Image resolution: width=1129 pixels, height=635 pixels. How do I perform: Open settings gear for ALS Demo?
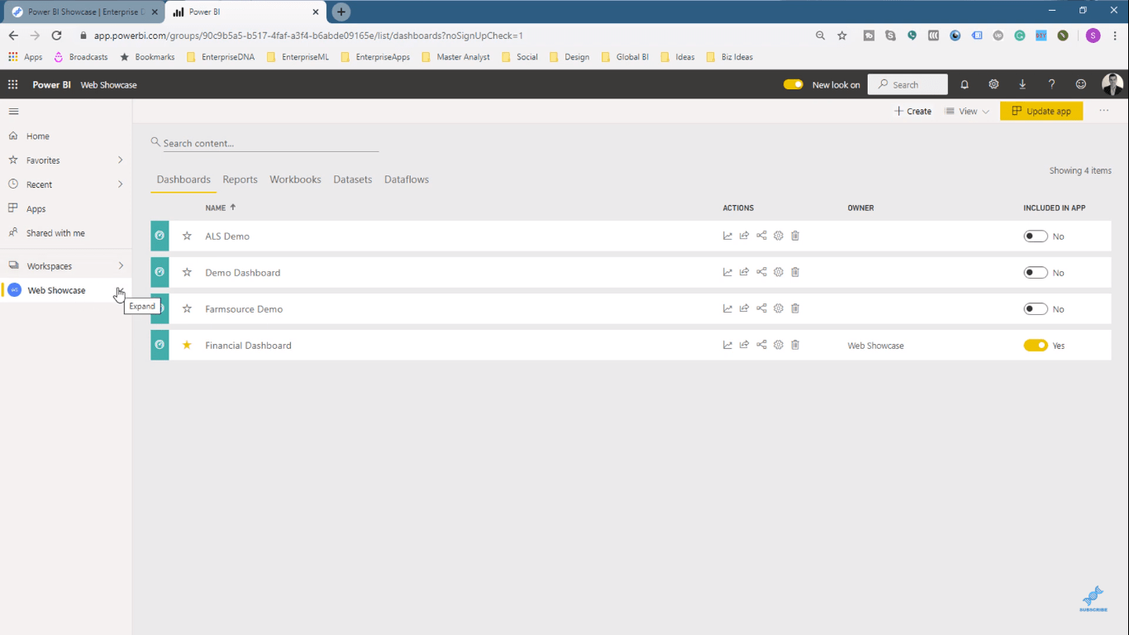[x=779, y=236]
